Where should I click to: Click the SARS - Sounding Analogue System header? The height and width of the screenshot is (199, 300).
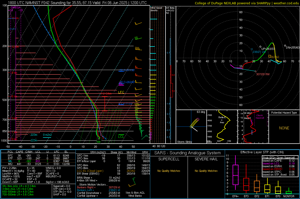pyautogui.click(x=188, y=153)
